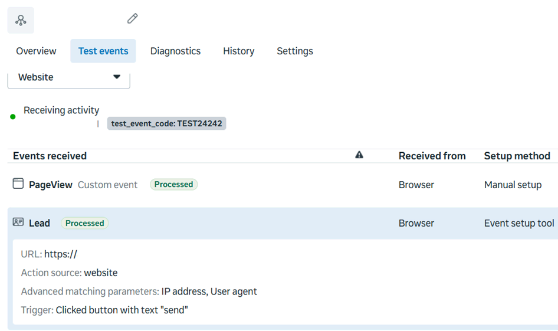
Task: Click the Lead contact card icon
Action: [18, 222]
